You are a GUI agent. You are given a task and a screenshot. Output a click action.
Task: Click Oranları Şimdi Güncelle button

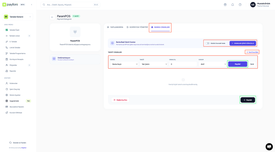[x=243, y=43]
